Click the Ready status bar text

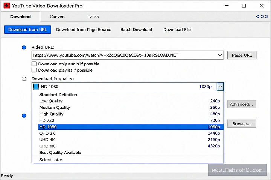tap(7, 176)
